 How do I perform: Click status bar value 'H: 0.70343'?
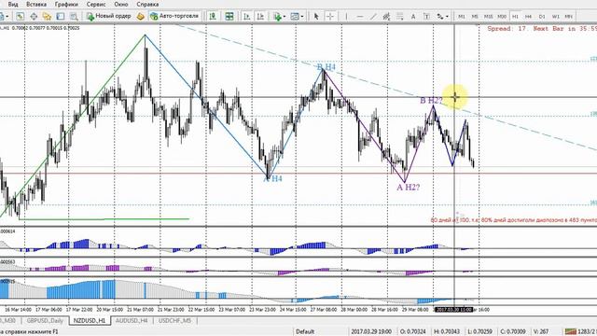[x=447, y=331]
